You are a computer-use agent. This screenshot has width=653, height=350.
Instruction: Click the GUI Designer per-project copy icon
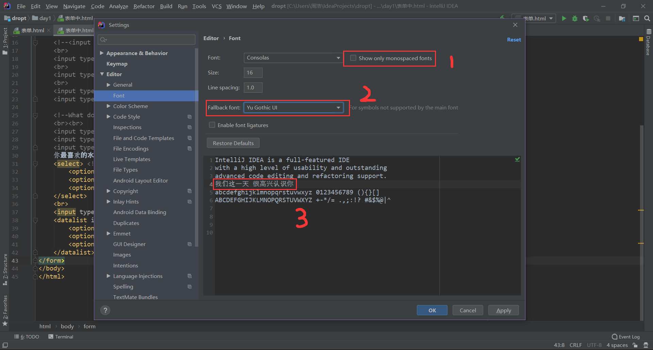pos(190,244)
